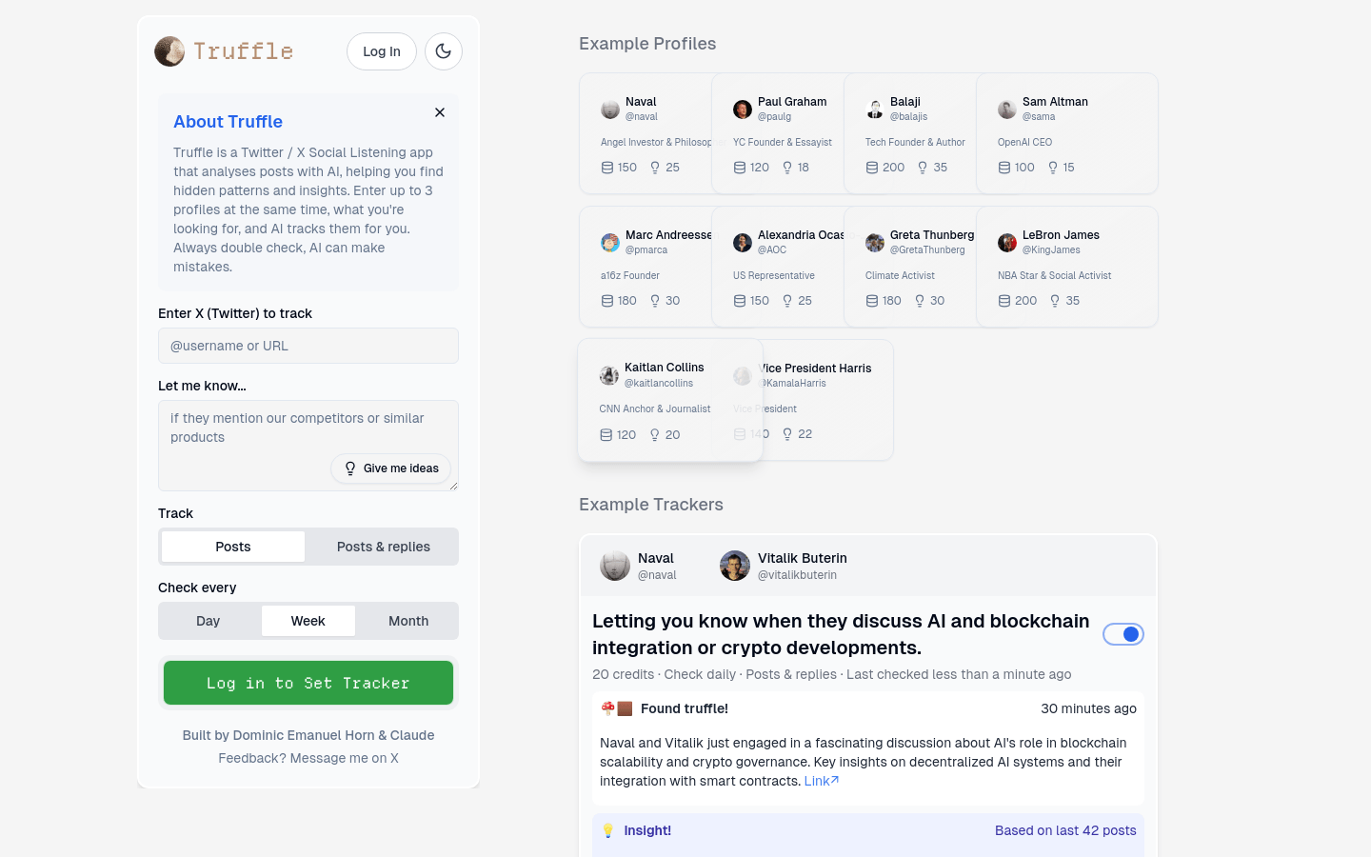1371x857 pixels.
Task: Click the About Truffle heading
Action: point(228,122)
